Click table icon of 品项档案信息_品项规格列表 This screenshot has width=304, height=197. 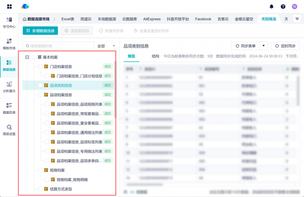[53, 104]
